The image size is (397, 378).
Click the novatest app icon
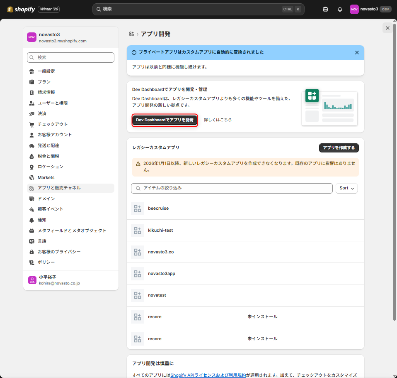[138, 295]
